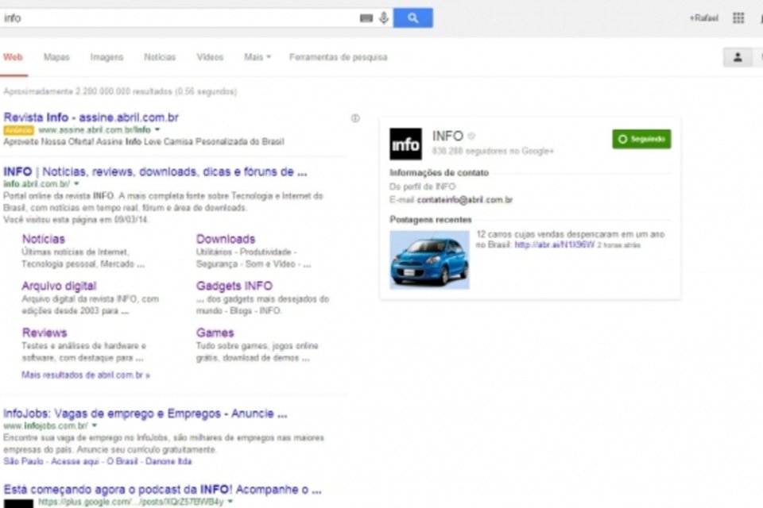
Task: Click the ad info circle icon
Action: tap(355, 118)
